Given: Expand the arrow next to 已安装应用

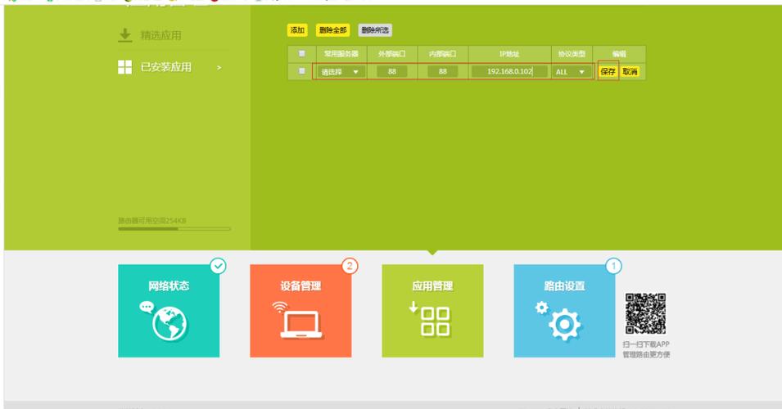Looking at the screenshot, I should [x=219, y=68].
